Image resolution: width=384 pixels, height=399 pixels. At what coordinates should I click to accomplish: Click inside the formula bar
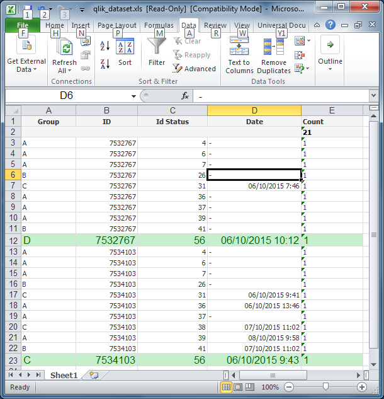coord(281,96)
